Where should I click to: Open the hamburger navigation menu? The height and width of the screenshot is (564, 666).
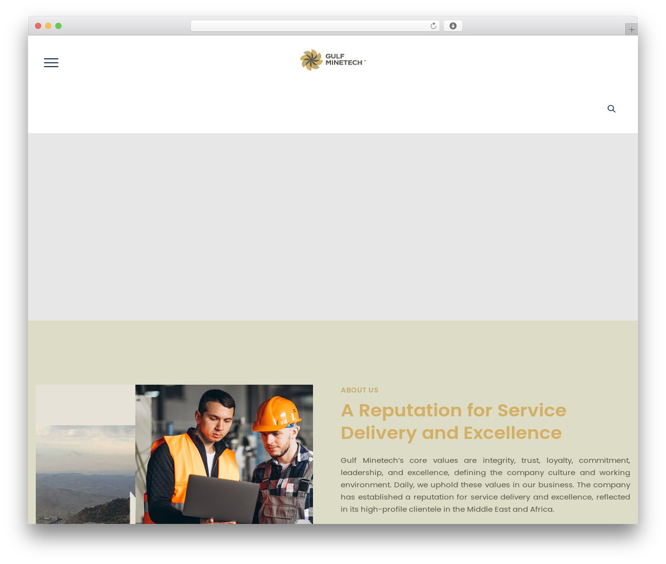pyautogui.click(x=51, y=63)
